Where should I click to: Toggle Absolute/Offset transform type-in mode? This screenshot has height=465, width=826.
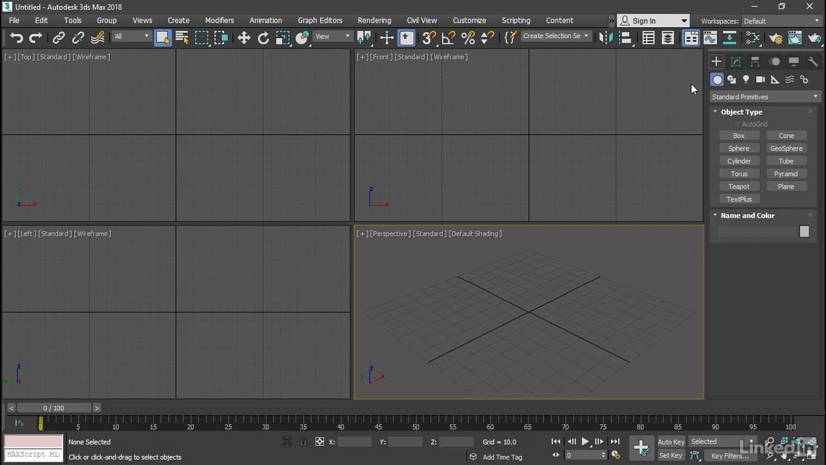pyautogui.click(x=319, y=442)
